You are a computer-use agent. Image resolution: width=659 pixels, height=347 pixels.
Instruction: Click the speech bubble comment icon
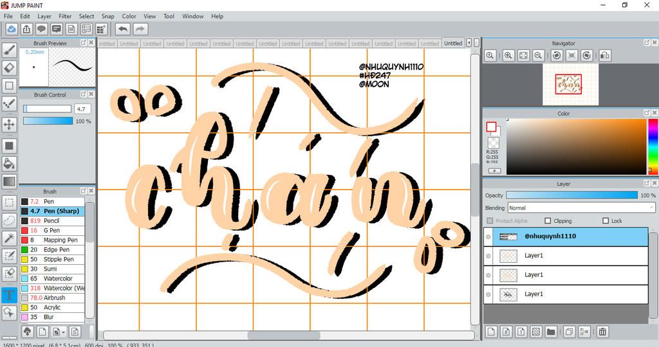pyautogui.click(x=41, y=29)
